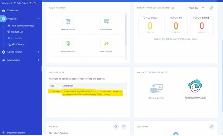Open the Top 20 Botnet card

pyautogui.click(x=202, y=25)
